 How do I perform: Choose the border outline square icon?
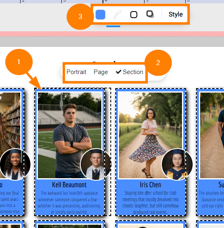coord(134,14)
